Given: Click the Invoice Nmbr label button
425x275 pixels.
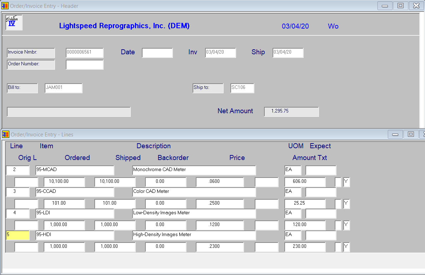Looking at the screenshot, I should click(x=31, y=52).
